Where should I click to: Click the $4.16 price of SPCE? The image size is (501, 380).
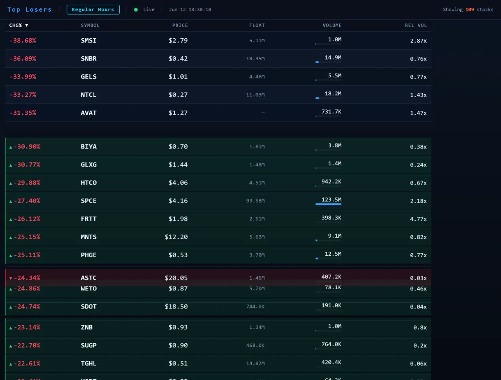(x=178, y=201)
